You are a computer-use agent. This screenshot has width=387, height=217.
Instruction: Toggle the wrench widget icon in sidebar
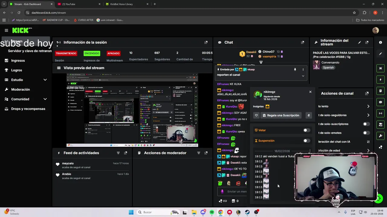click(x=380, y=136)
